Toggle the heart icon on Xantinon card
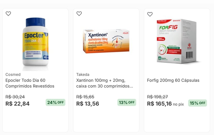The height and width of the screenshot is (135, 214). click(x=79, y=14)
